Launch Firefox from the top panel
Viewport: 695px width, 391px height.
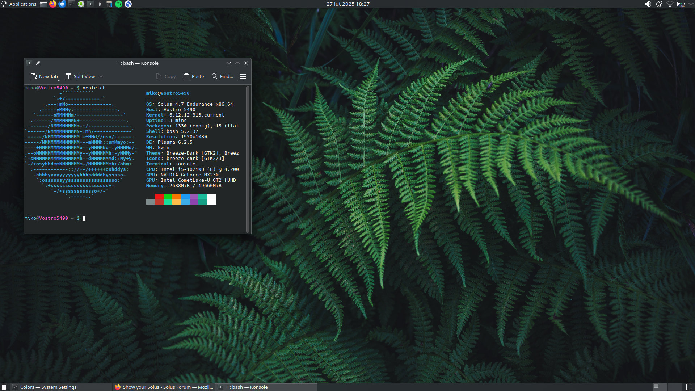click(x=53, y=4)
